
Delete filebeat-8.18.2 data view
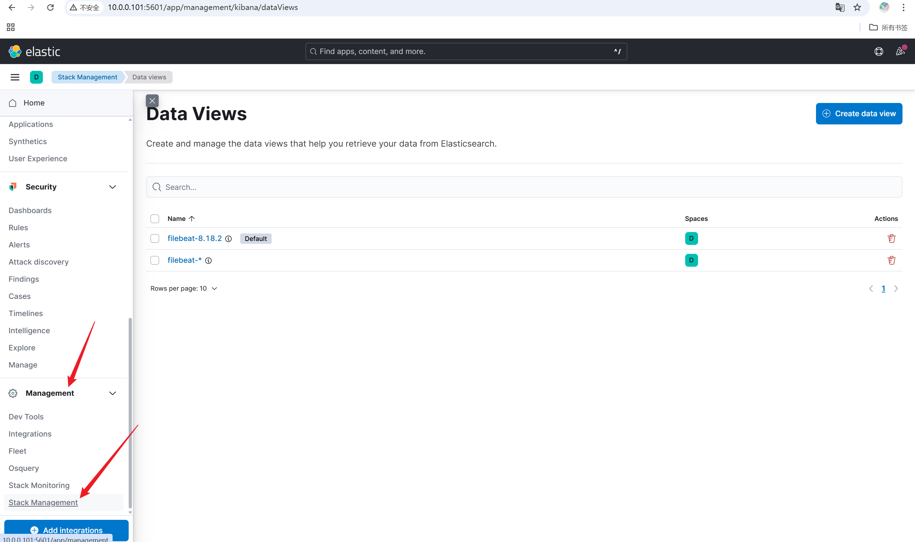click(x=891, y=238)
